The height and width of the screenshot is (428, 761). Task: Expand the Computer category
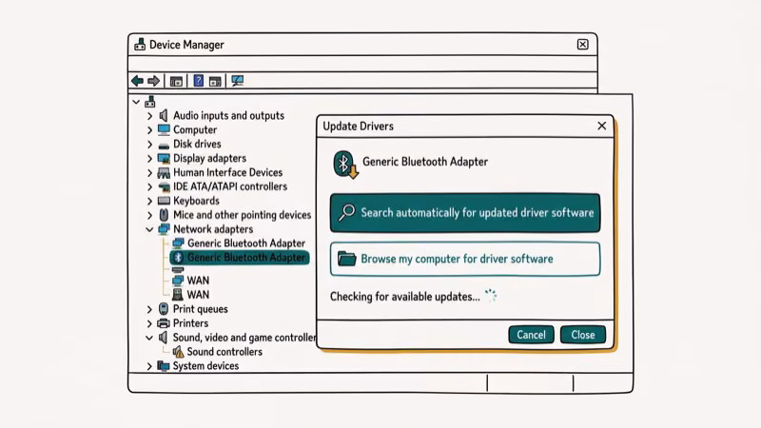click(149, 130)
